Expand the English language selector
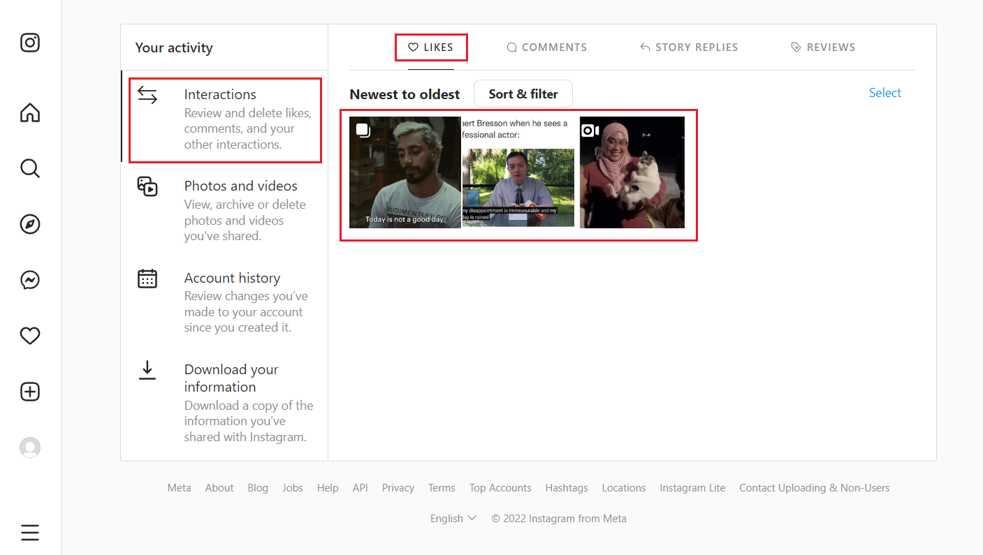Image resolution: width=983 pixels, height=555 pixels. [453, 519]
